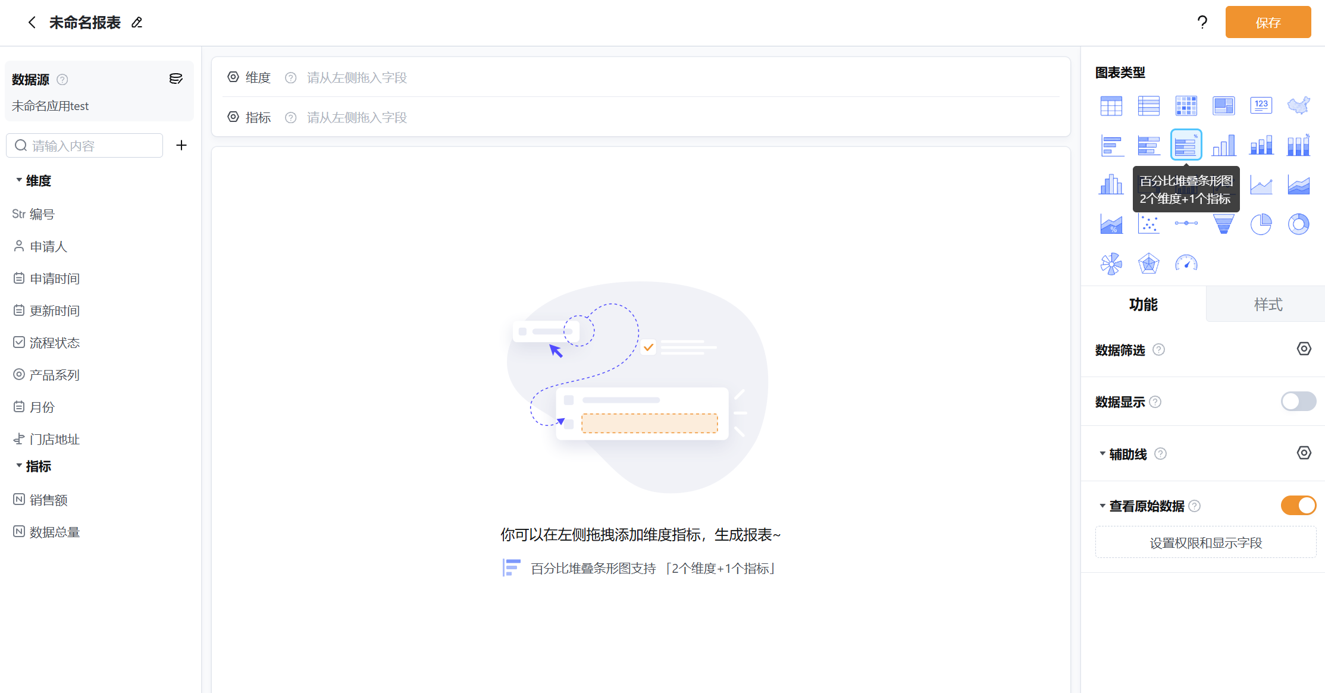This screenshot has height=693, width=1325.
Task: Click the 指标 drop area placeholder
Action: click(357, 118)
